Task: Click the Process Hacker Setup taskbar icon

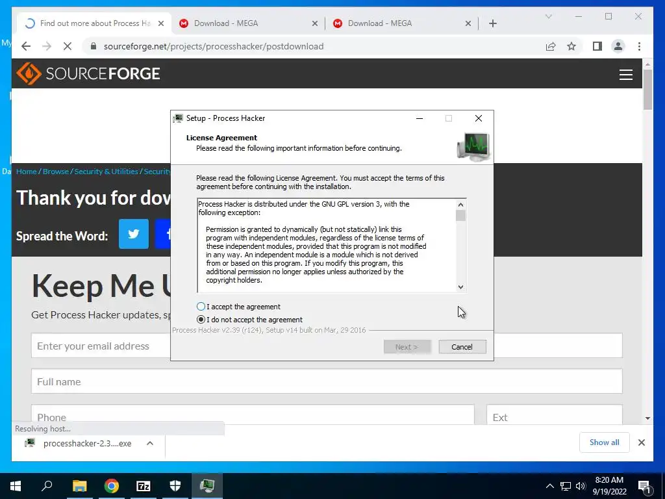Action: tap(207, 486)
